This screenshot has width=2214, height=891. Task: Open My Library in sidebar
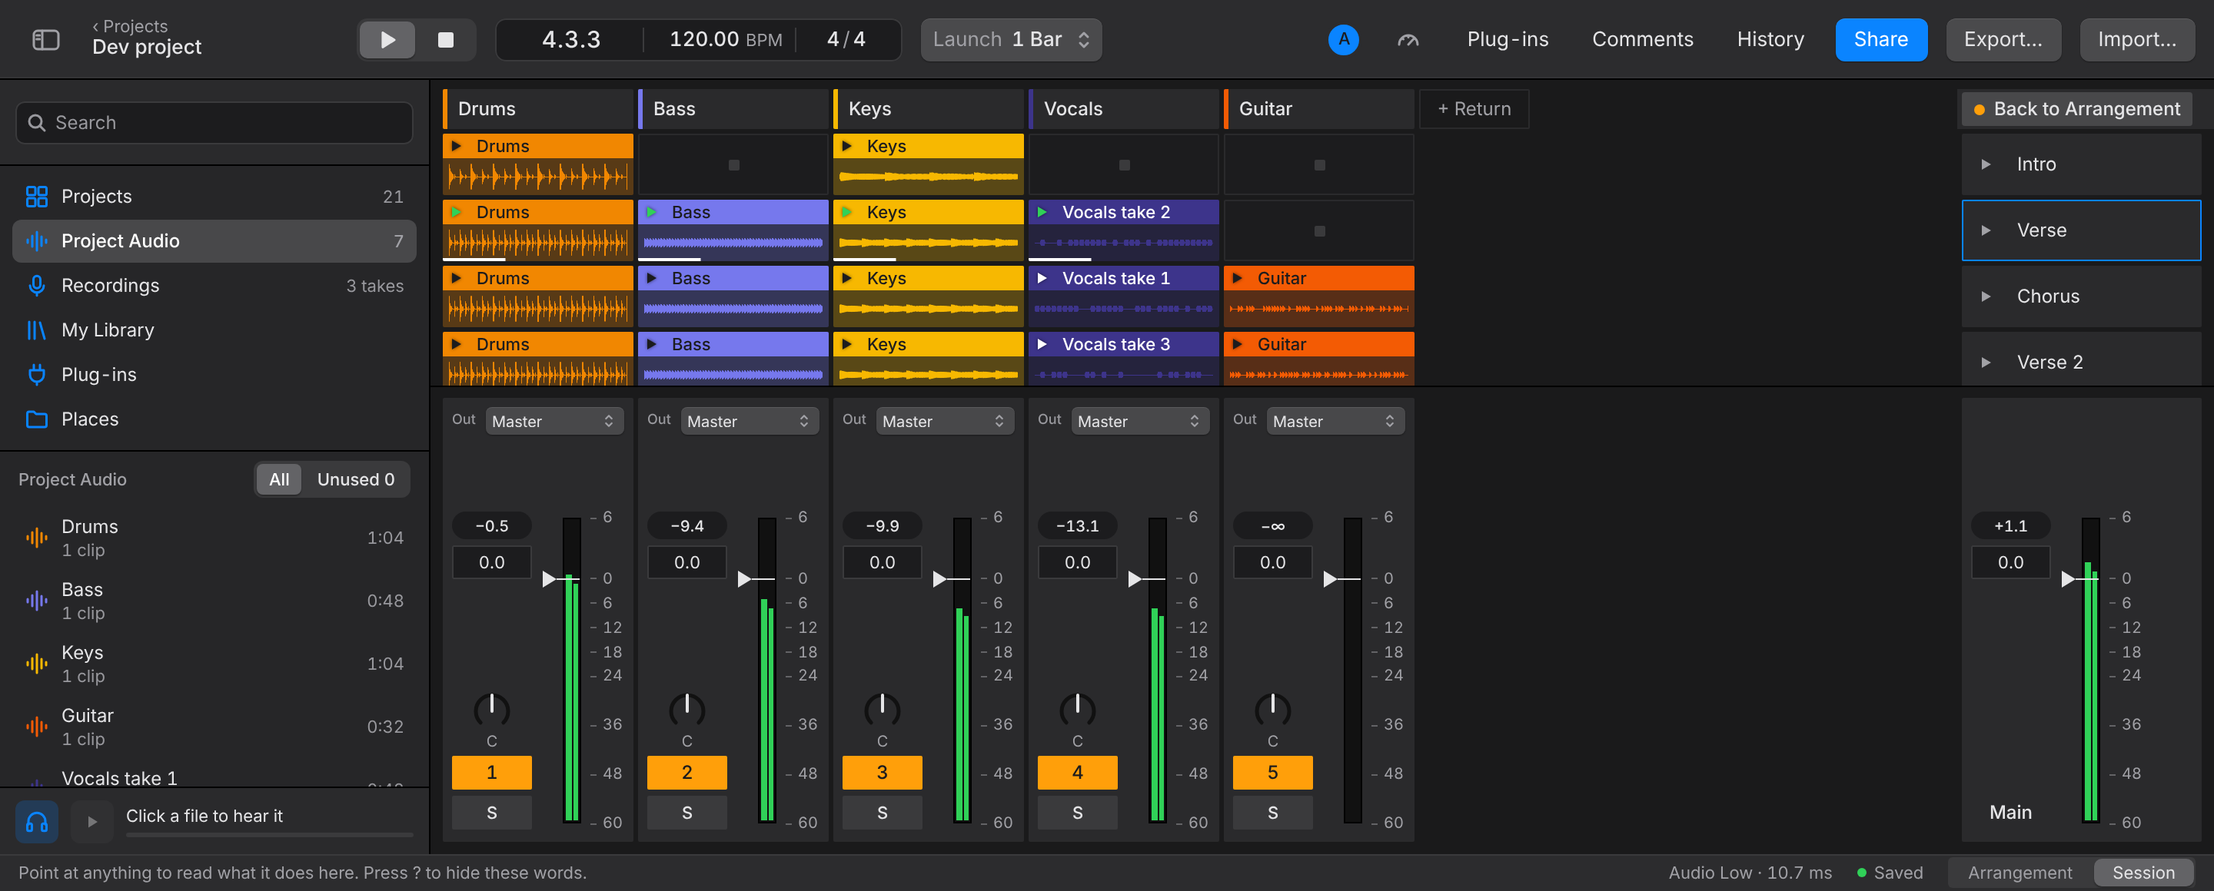[214, 330]
